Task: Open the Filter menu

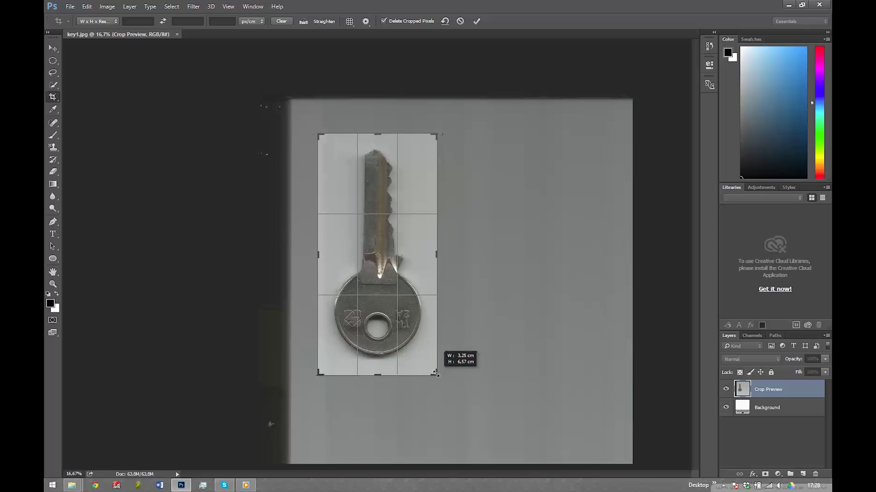Action: click(x=193, y=6)
